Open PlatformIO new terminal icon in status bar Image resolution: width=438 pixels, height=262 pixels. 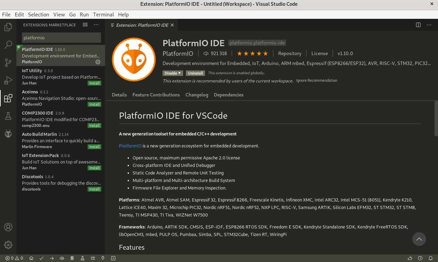(x=113, y=258)
